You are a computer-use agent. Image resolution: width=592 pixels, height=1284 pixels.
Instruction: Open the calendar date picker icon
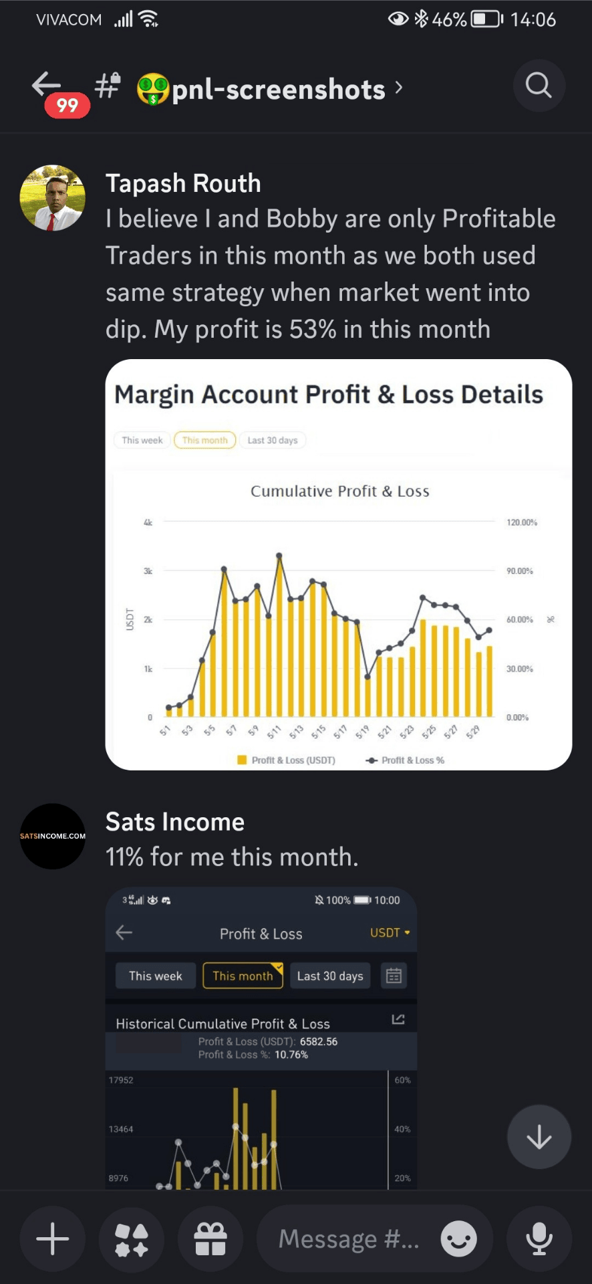click(x=394, y=976)
